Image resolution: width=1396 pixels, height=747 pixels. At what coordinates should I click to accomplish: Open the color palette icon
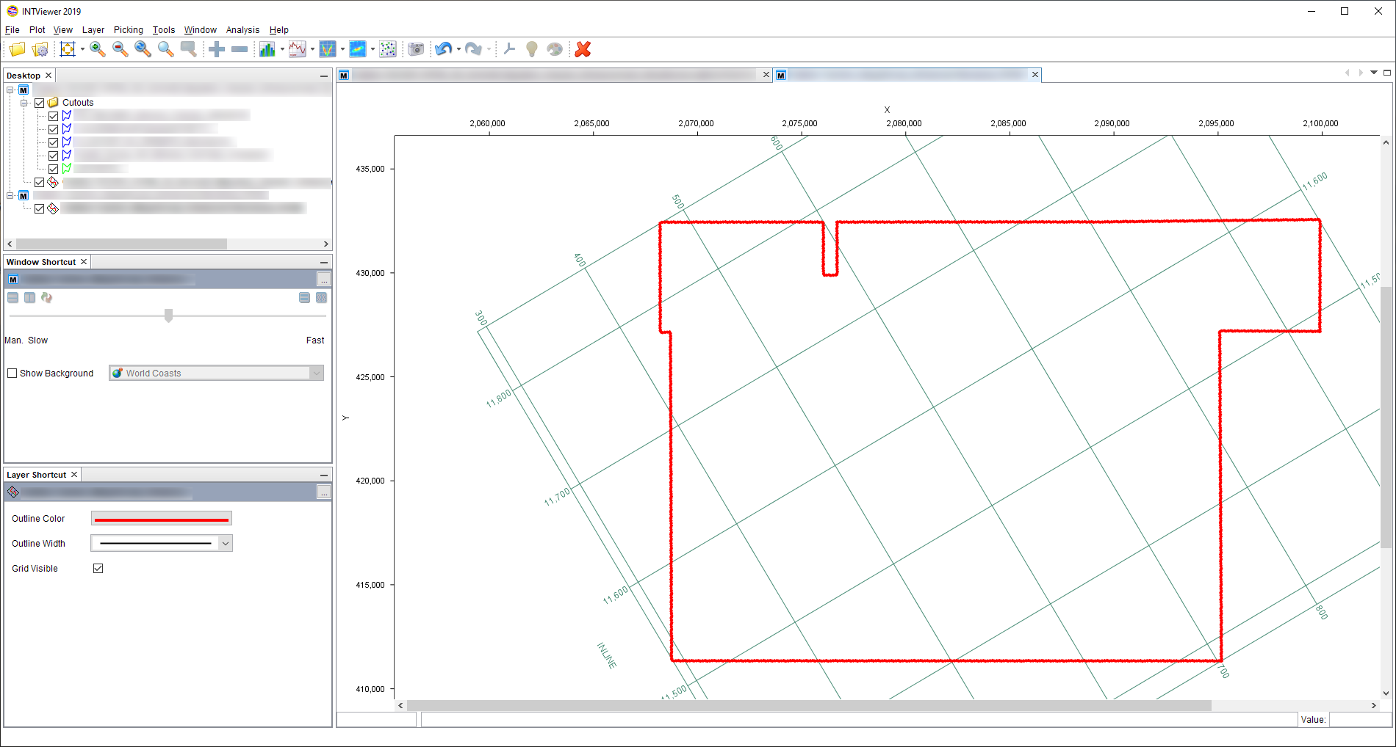pyautogui.click(x=555, y=49)
